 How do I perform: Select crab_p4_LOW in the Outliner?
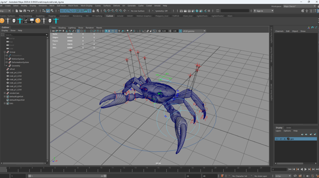point(16,73)
